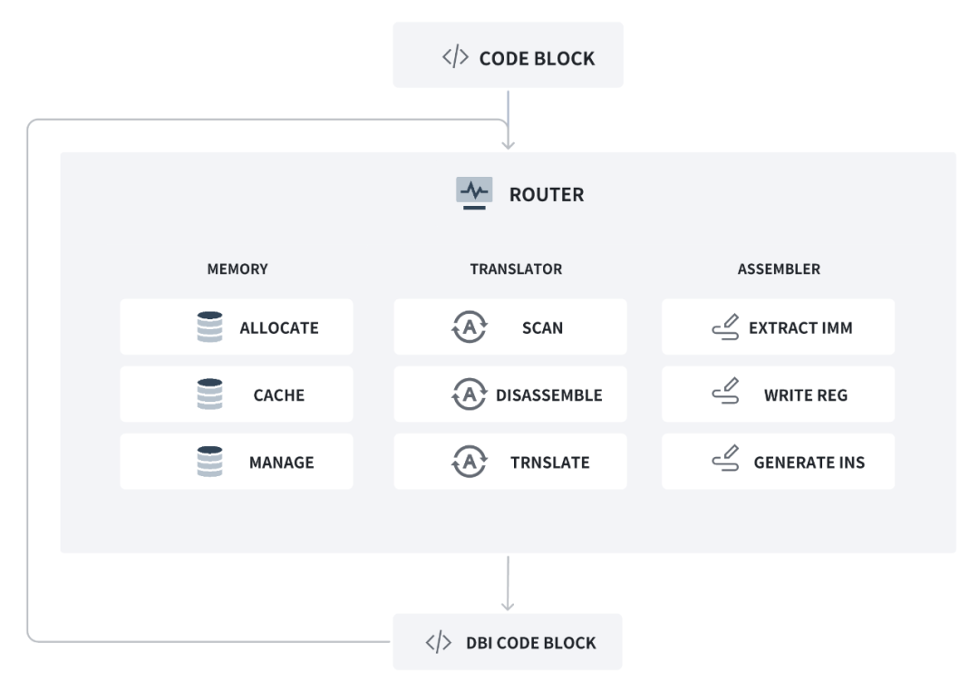The width and height of the screenshot is (979, 692).
Task: Select the CODE BLOCK box label
Action: [537, 59]
